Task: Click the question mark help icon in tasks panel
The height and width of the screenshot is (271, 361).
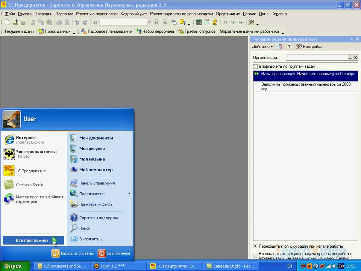Action: (x=289, y=47)
